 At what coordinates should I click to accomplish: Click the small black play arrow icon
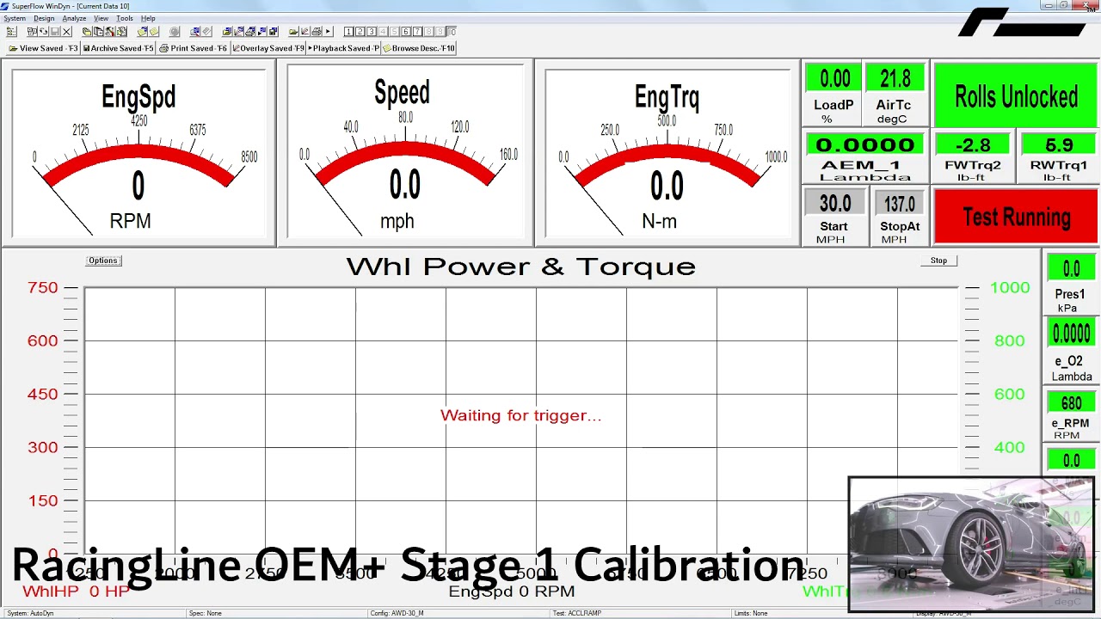pos(328,32)
